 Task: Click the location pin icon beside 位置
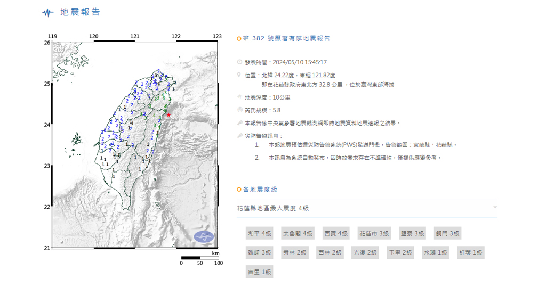tap(239, 75)
